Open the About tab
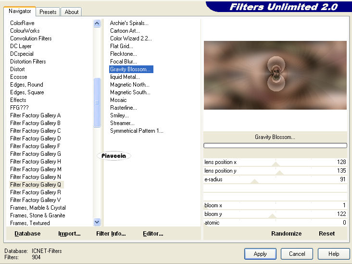 71,12
